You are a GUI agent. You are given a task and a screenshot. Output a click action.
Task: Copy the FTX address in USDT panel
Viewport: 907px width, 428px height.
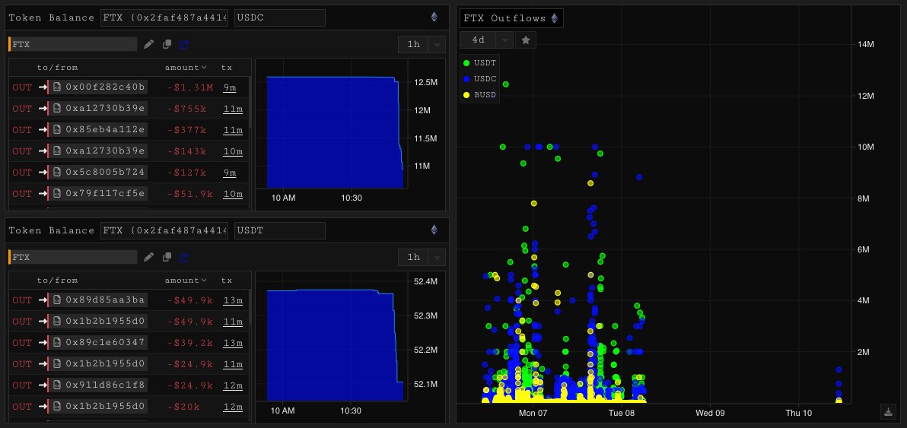pyautogui.click(x=167, y=257)
